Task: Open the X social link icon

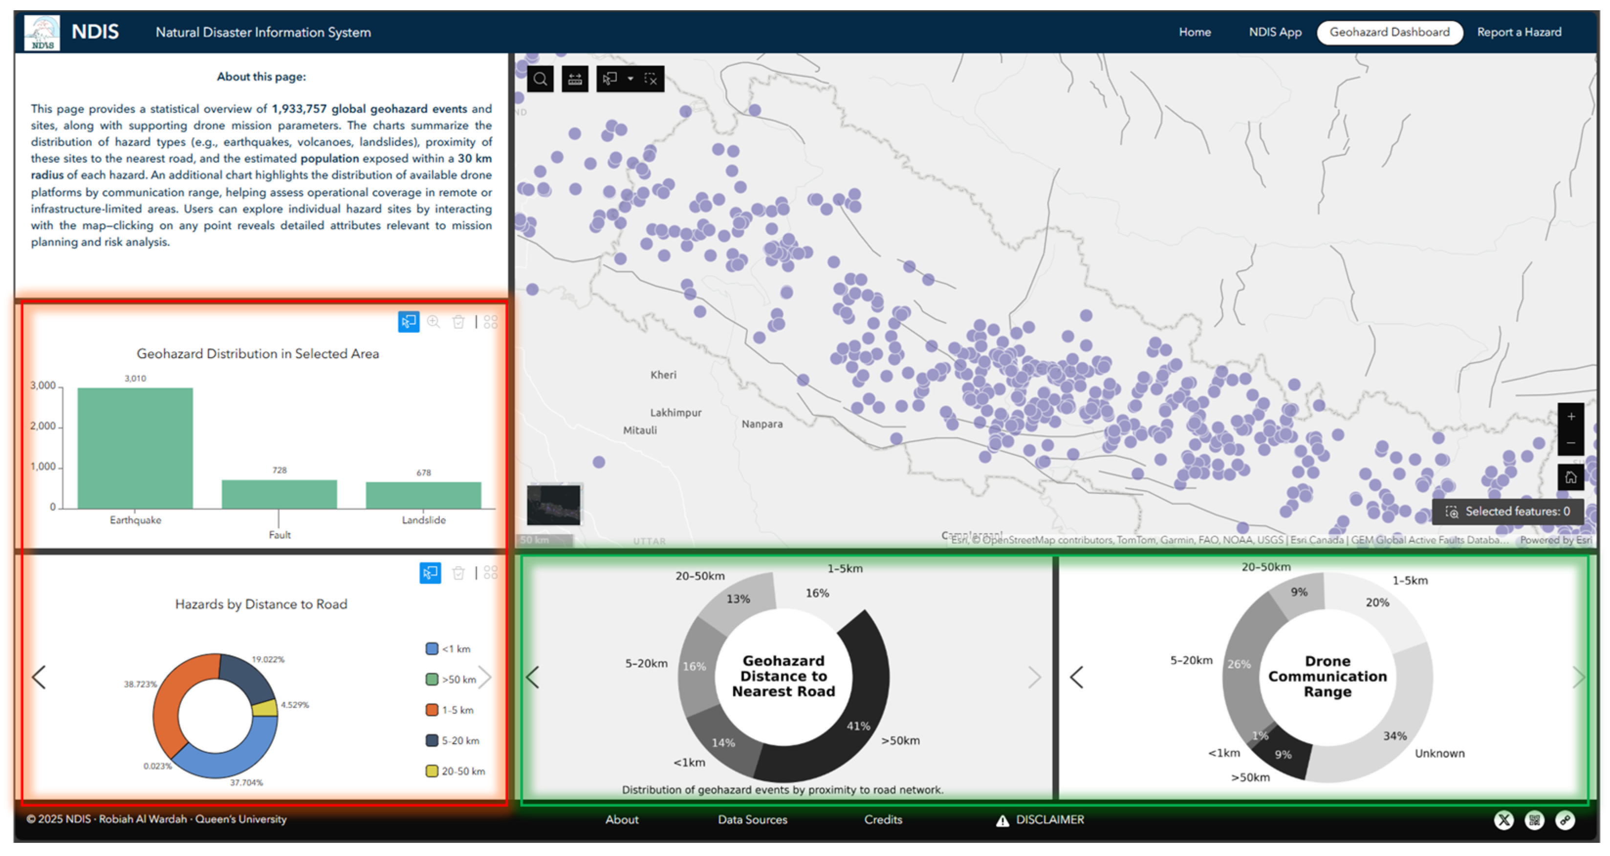Action: 1504,820
